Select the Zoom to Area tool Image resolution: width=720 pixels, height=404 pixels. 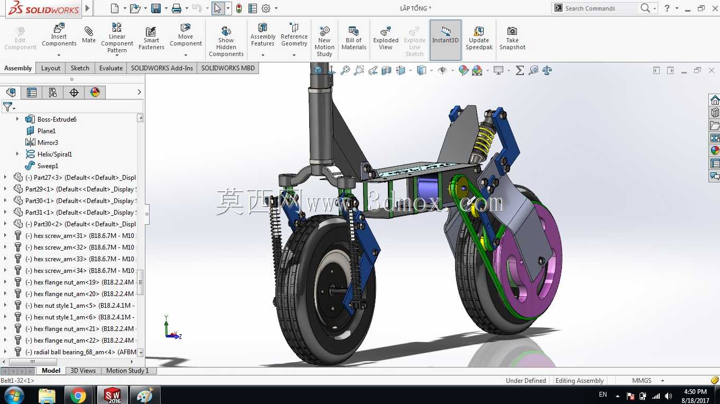click(359, 70)
